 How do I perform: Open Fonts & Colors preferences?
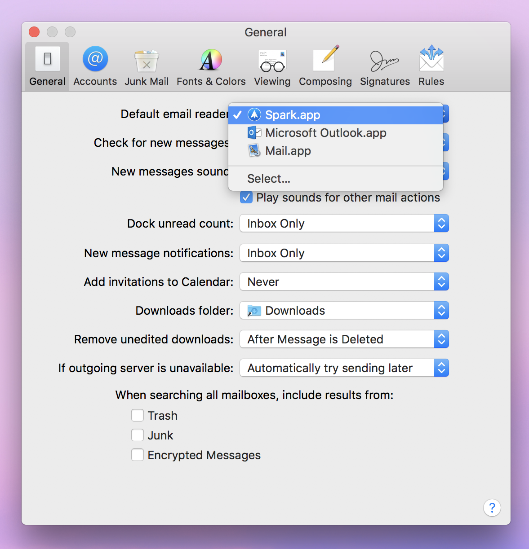coord(211,66)
